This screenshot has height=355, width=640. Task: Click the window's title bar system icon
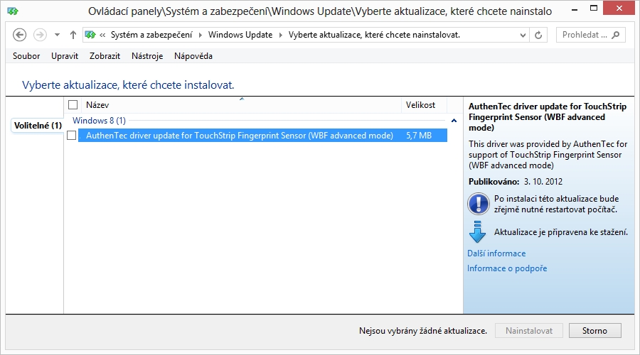click(13, 11)
